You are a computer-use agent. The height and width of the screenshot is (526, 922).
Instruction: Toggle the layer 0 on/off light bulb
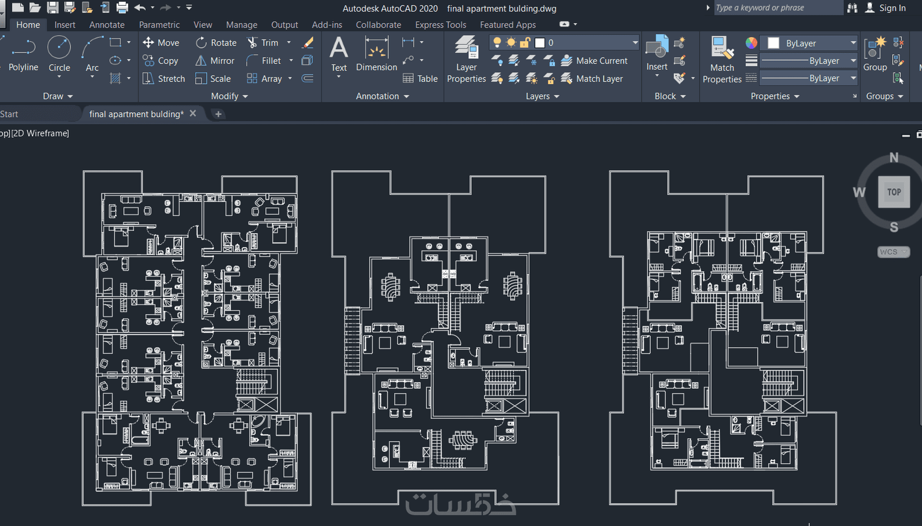pyautogui.click(x=497, y=43)
